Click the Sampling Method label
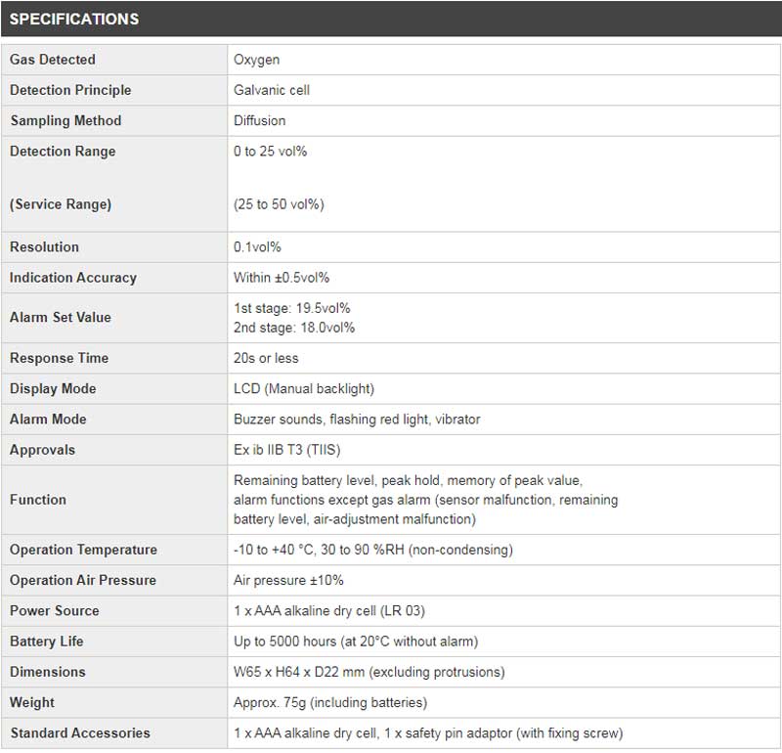This screenshot has height=753, width=782. (x=65, y=120)
